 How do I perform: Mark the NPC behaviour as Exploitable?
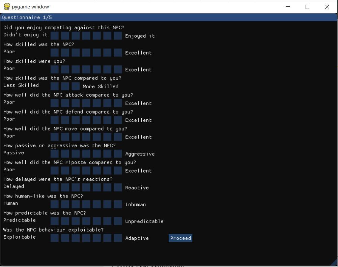click(x=54, y=237)
